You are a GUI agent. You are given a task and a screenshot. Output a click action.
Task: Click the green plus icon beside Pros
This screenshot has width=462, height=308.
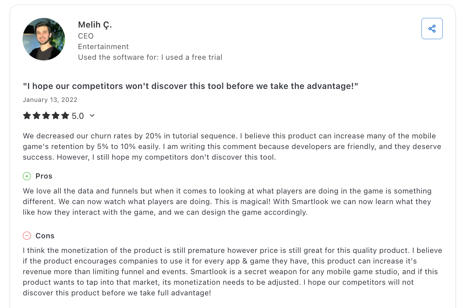point(27,176)
